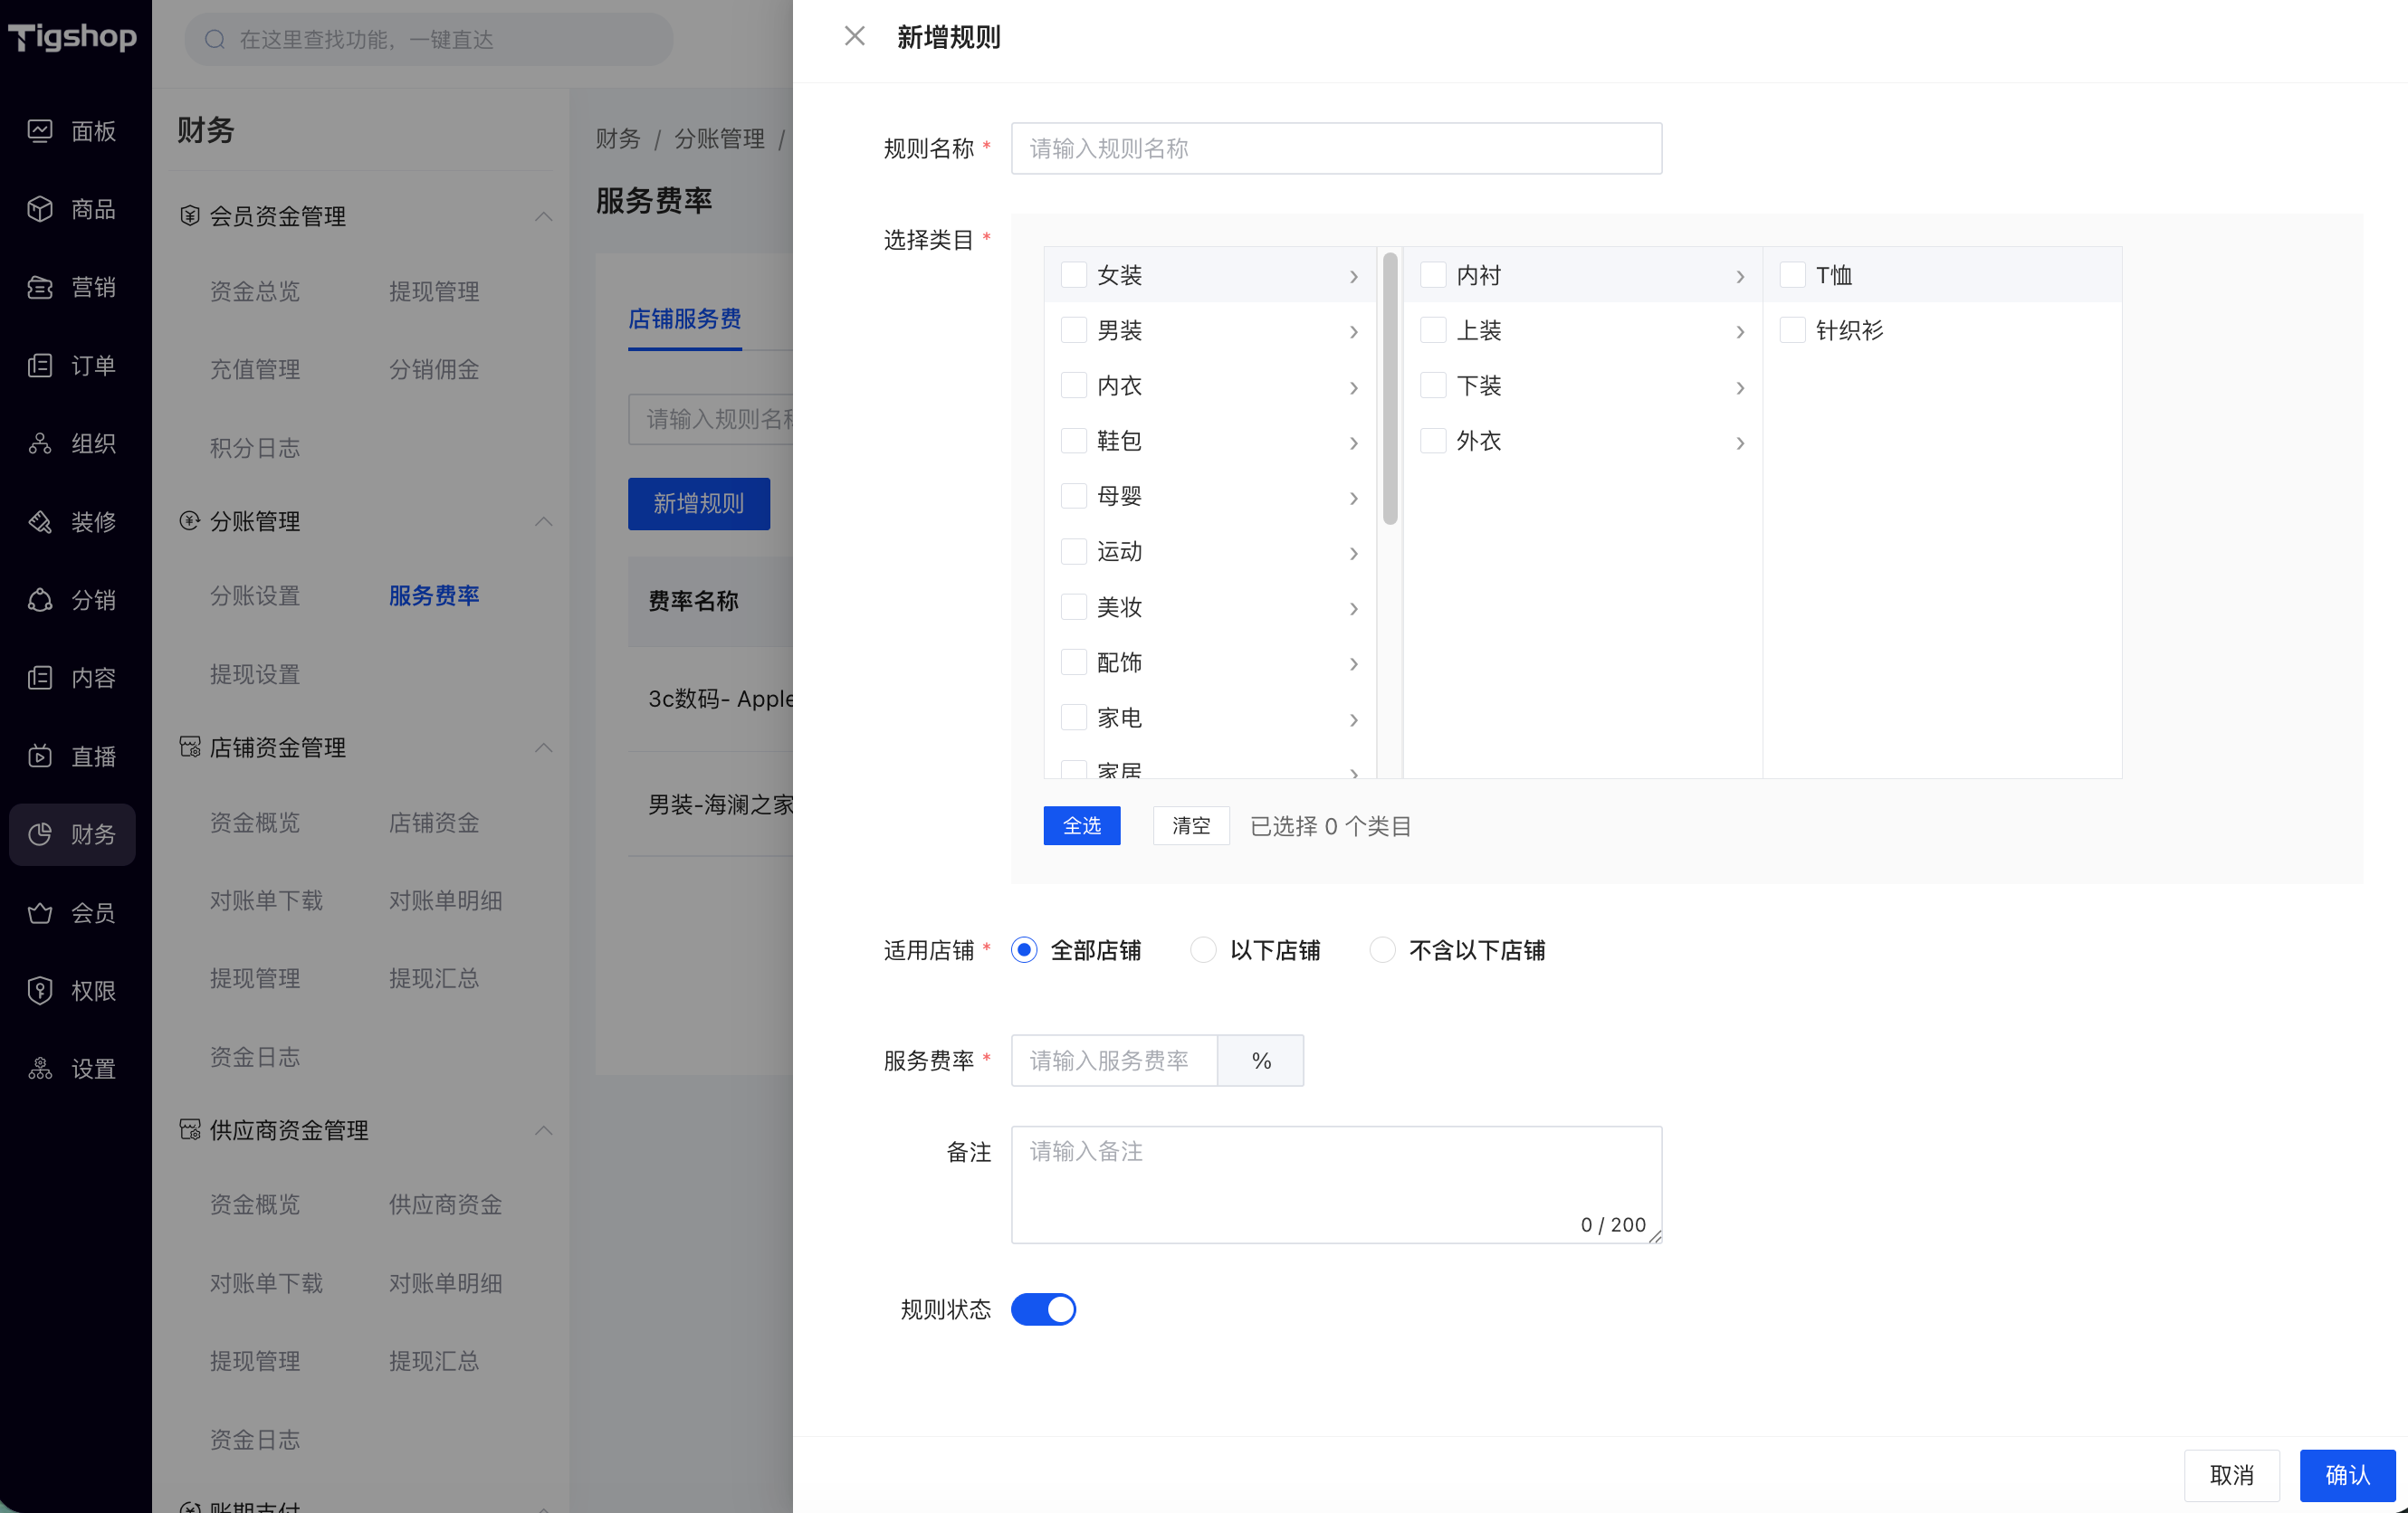This screenshot has height=1513, width=2408.
Task: Select the 不含以下店铺 radio option
Action: [x=1382, y=950]
